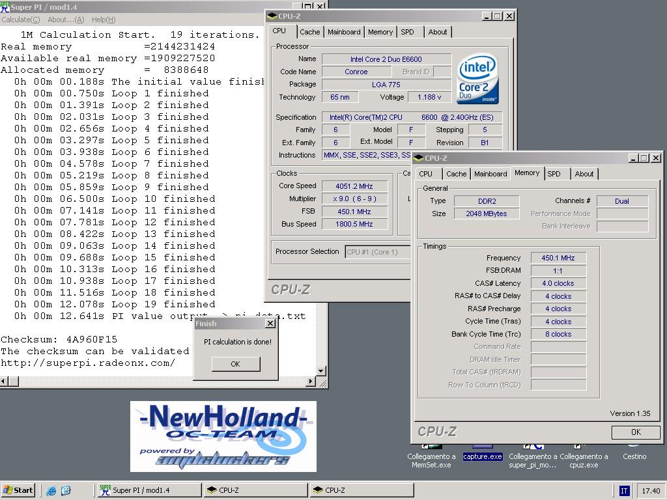
Task: Select the capture.exe desktop icon
Action: [483, 454]
